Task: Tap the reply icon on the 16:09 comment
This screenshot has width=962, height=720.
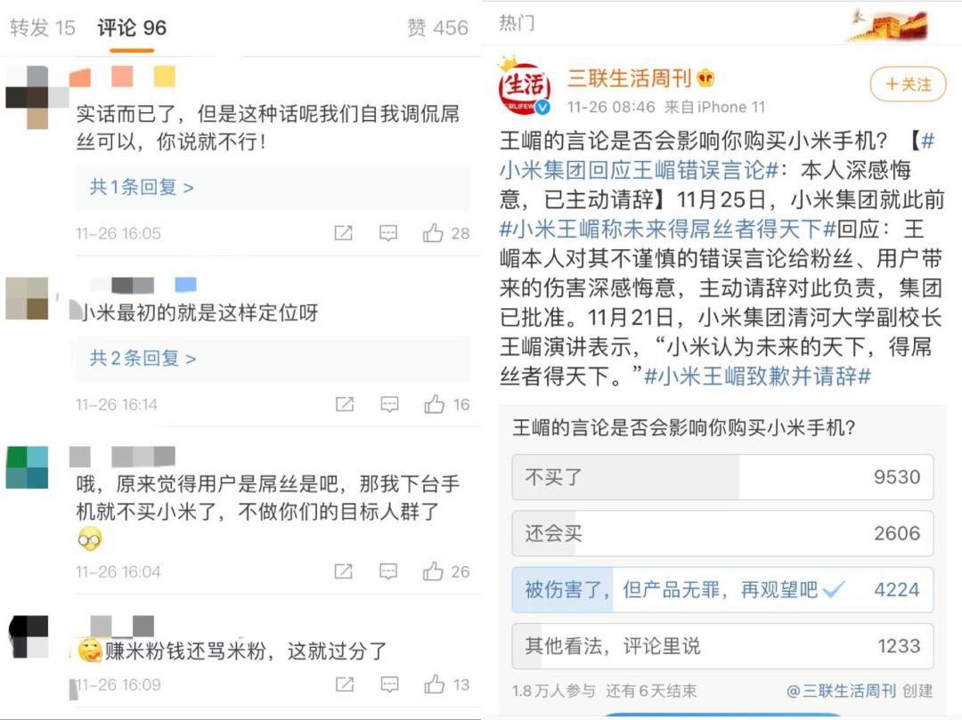Action: pyautogui.click(x=389, y=684)
